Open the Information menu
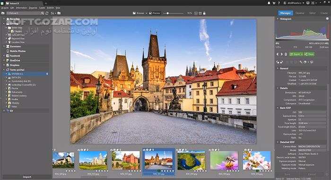The height and width of the screenshot is (180, 331). tap(22, 8)
